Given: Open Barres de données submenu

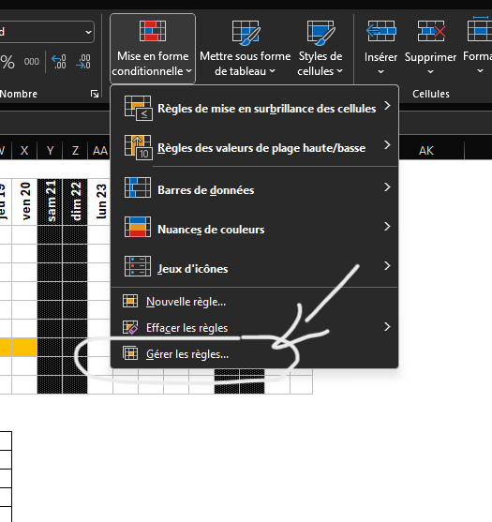Looking at the screenshot, I should click(x=255, y=189).
